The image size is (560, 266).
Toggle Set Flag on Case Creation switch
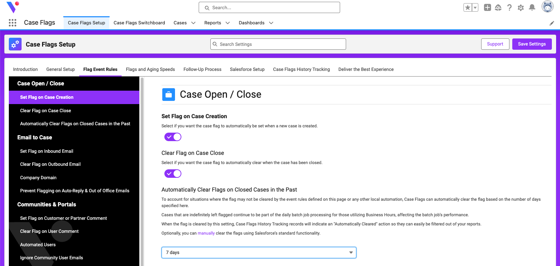173,137
